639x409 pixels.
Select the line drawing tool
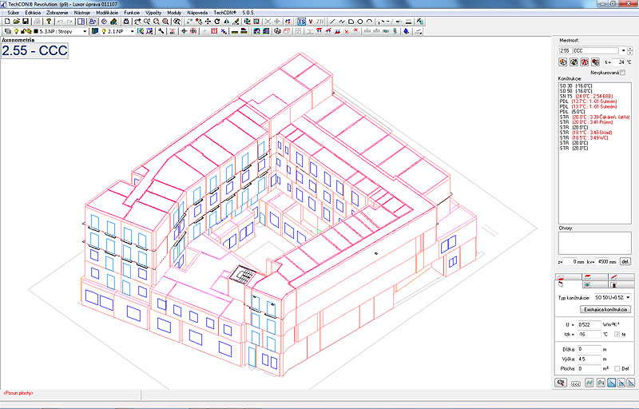point(331,21)
